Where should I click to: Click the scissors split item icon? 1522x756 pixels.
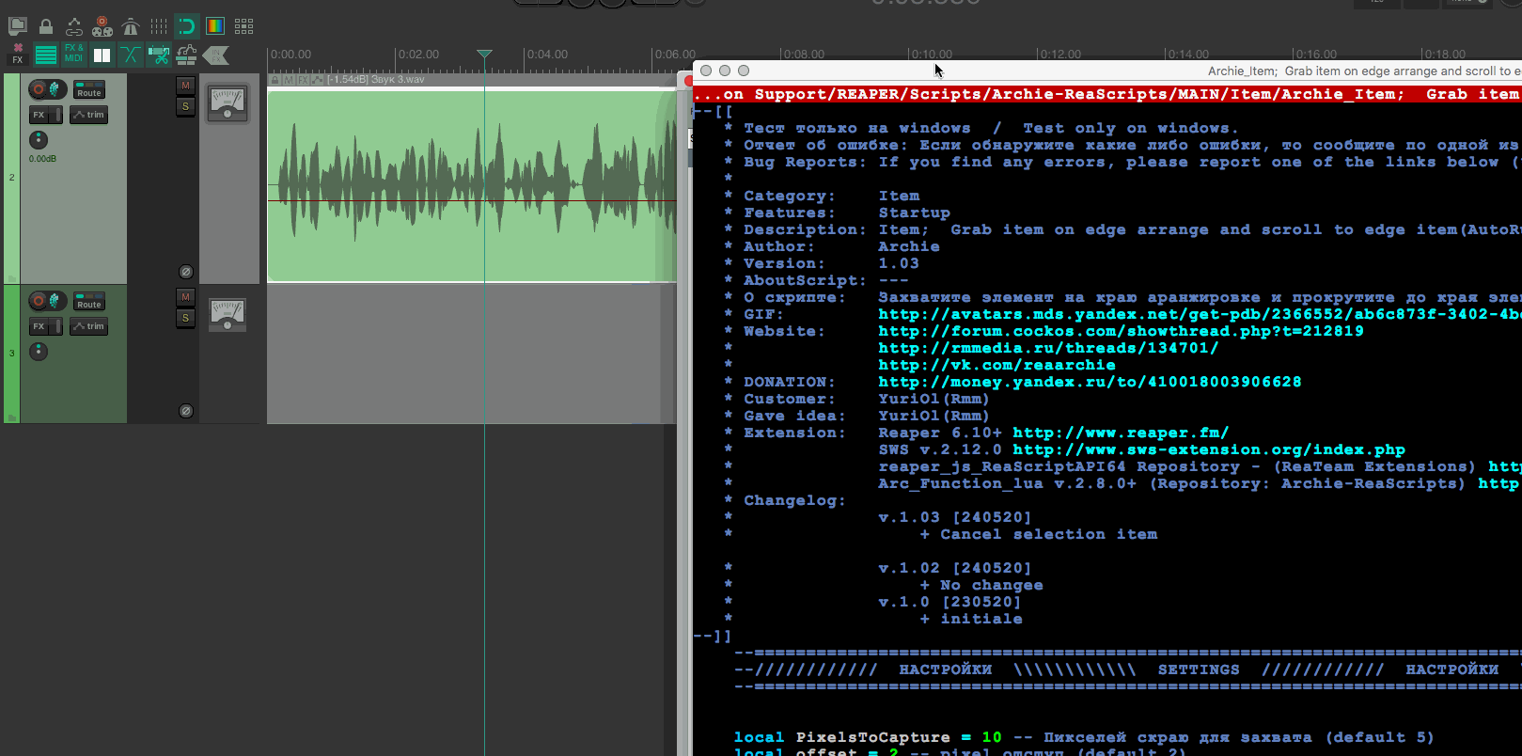click(x=159, y=55)
